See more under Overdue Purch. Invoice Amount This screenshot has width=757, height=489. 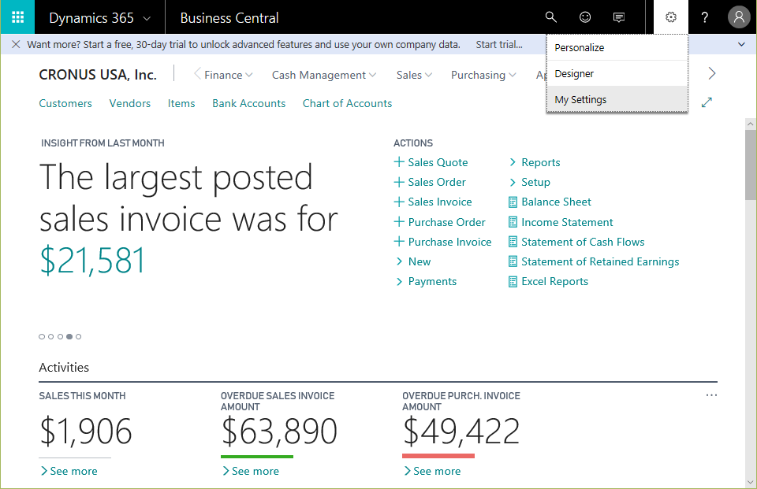click(432, 471)
